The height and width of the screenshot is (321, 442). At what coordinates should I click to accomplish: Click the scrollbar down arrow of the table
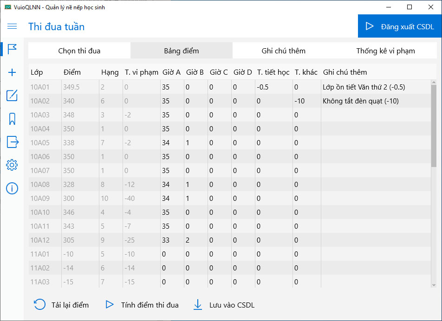click(x=434, y=285)
